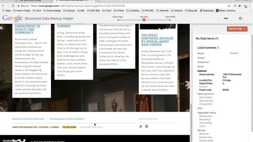Open settings gear dropdown in Markup Helper
Image resolution: width=253 pixels, height=142 pixels.
[241, 19]
